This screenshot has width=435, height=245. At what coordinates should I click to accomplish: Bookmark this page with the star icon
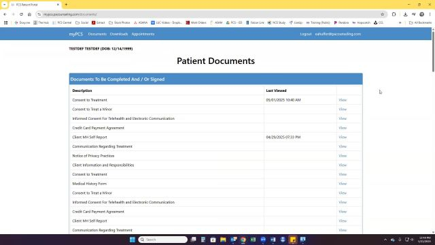coord(382,14)
